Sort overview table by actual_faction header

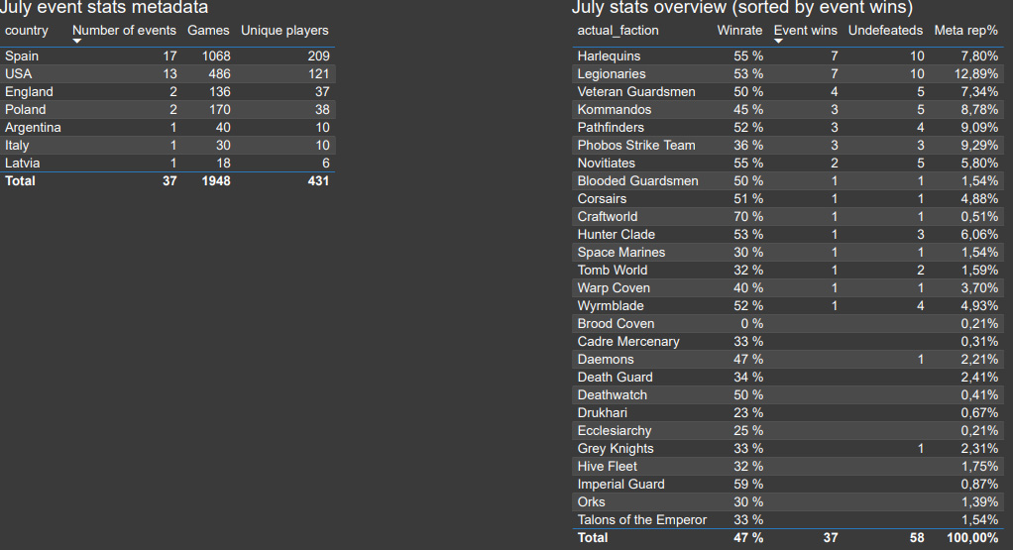click(618, 31)
